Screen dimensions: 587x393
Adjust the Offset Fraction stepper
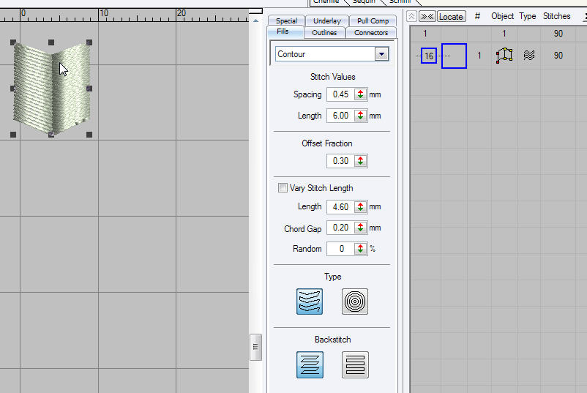click(361, 161)
